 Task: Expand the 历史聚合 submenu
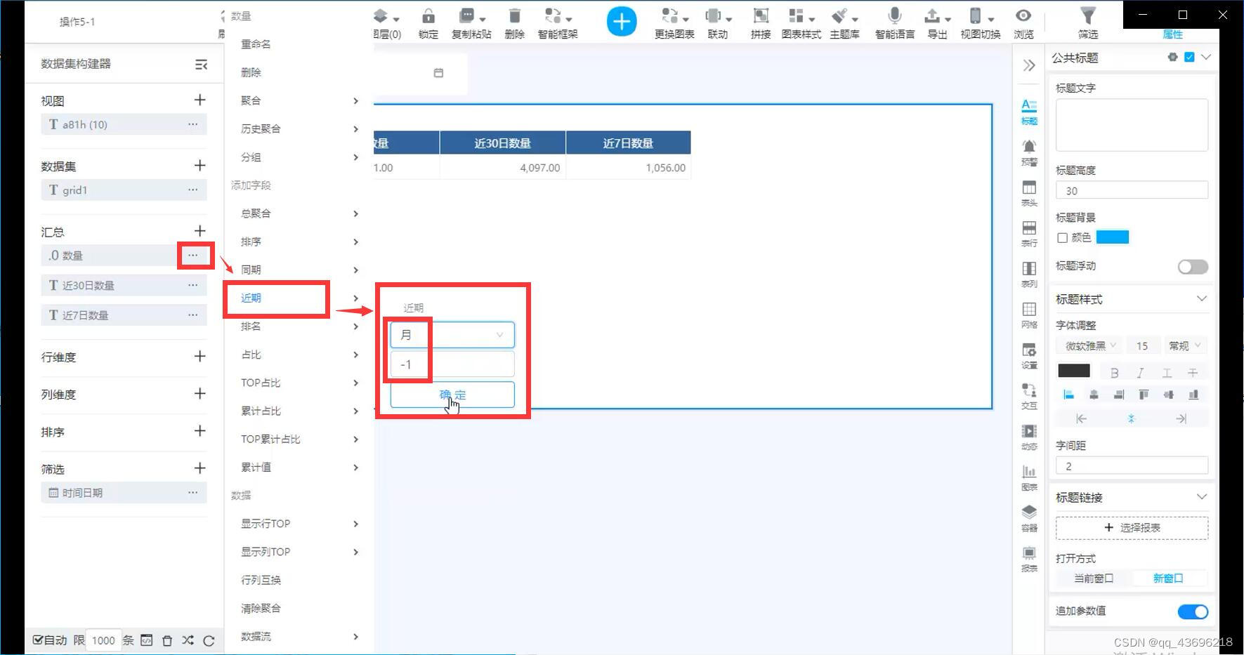(300, 128)
